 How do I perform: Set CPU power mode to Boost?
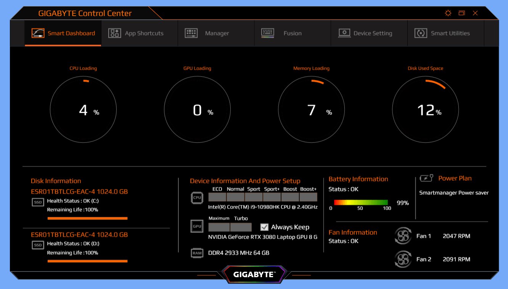click(290, 197)
